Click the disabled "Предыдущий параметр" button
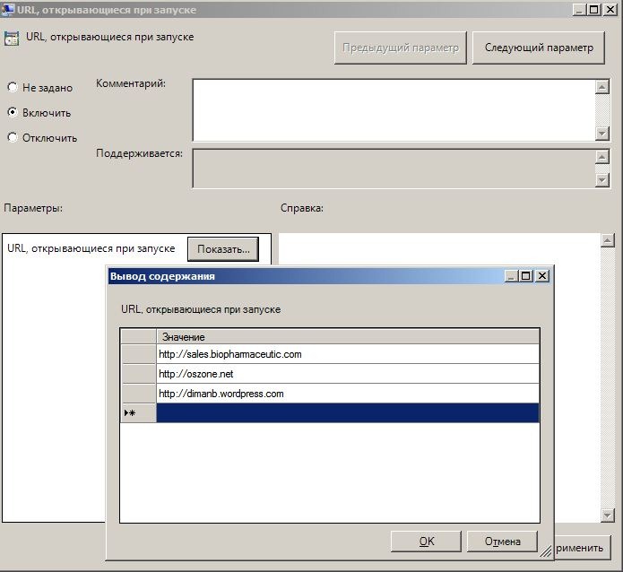Viewport: 623px width, 572px height. click(400, 48)
